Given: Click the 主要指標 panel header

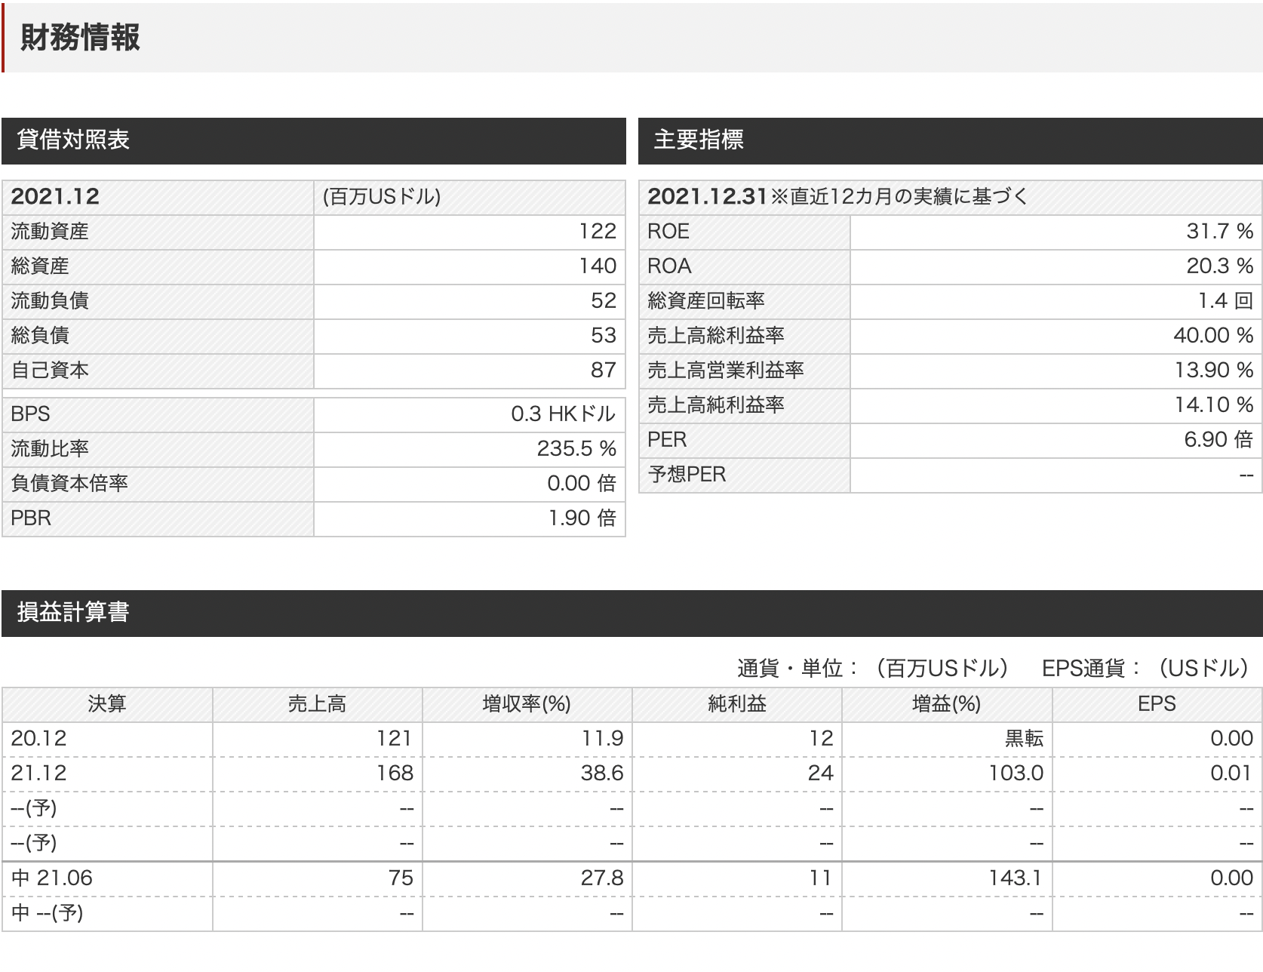Looking at the screenshot, I should pyautogui.click(x=951, y=140).
